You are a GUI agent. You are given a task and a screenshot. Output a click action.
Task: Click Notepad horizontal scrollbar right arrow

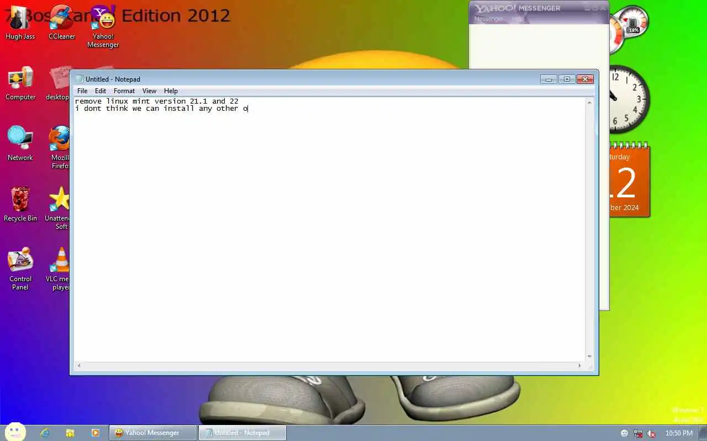579,365
